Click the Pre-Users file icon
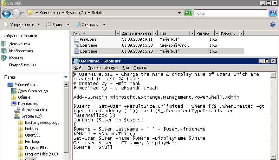The image size is (279, 160). tap(77, 39)
